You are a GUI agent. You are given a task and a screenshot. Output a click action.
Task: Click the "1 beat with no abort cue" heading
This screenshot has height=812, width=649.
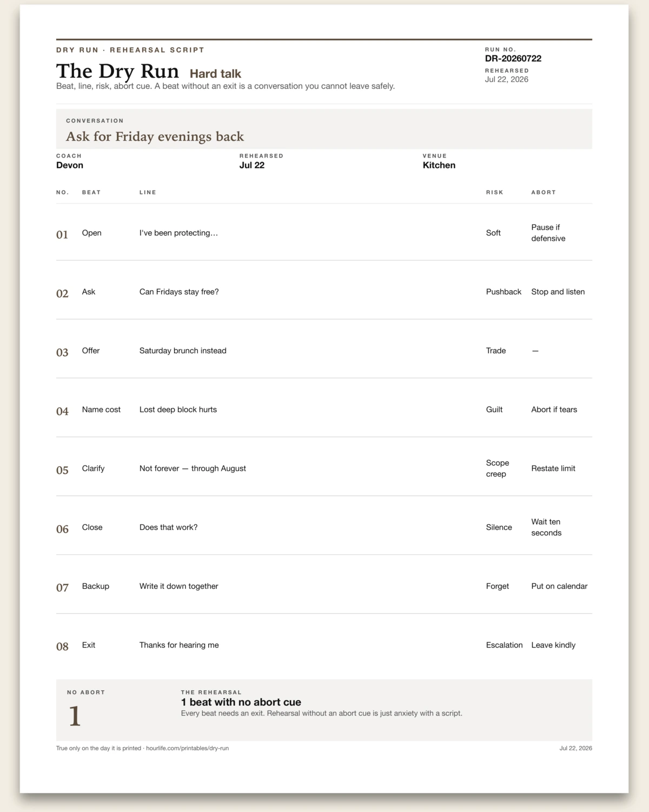click(241, 702)
